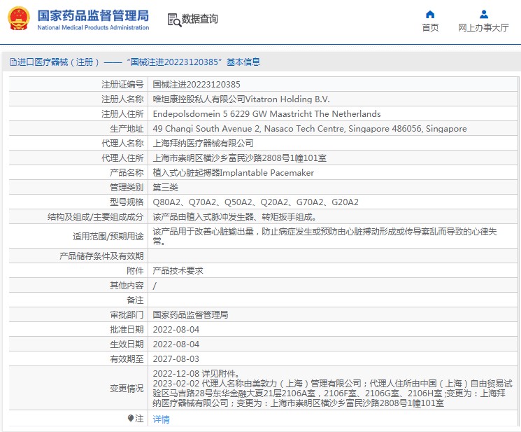The height and width of the screenshot is (432, 521).
Task: Go to 首页 text link
Action: pos(430,28)
